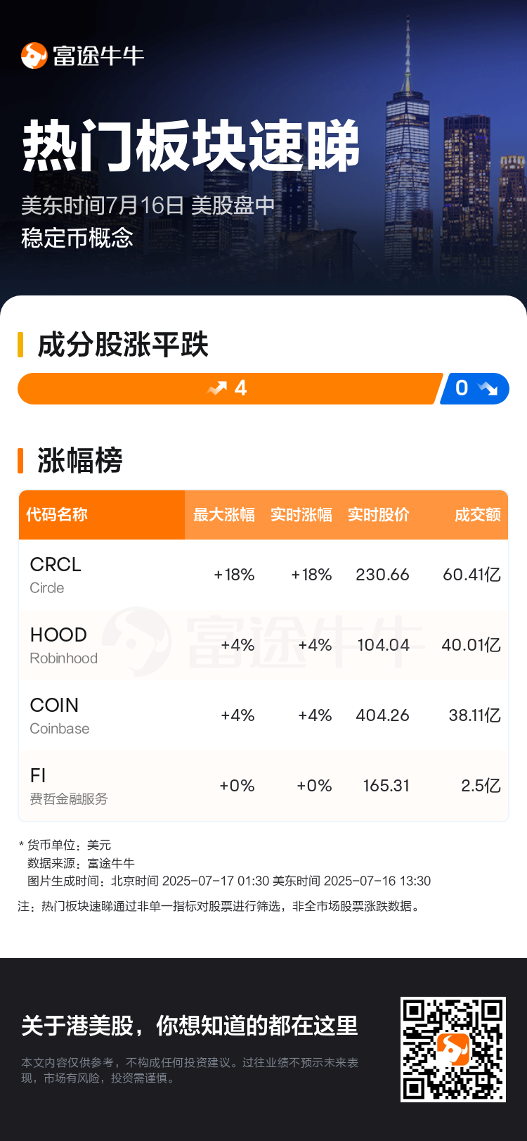Click the orange marker beside 成分股涨平跌

click(x=21, y=345)
